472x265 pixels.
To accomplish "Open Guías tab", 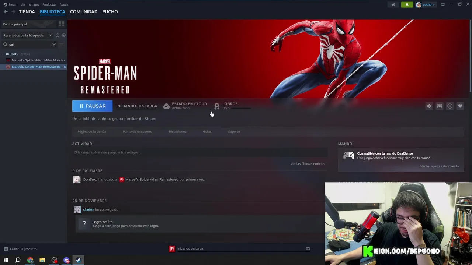I will (207, 132).
